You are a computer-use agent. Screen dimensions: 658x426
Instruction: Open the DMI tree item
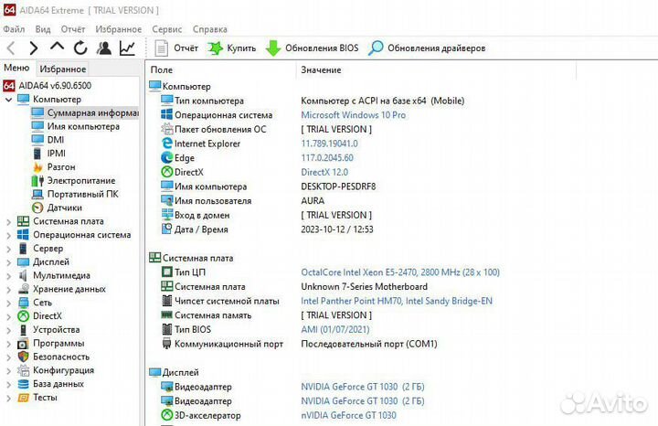48,140
